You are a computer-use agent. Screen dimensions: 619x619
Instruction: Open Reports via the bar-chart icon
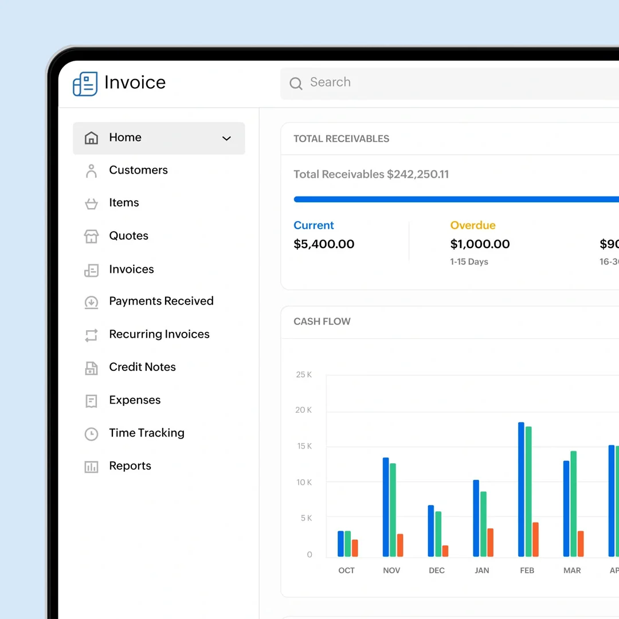coord(92,467)
